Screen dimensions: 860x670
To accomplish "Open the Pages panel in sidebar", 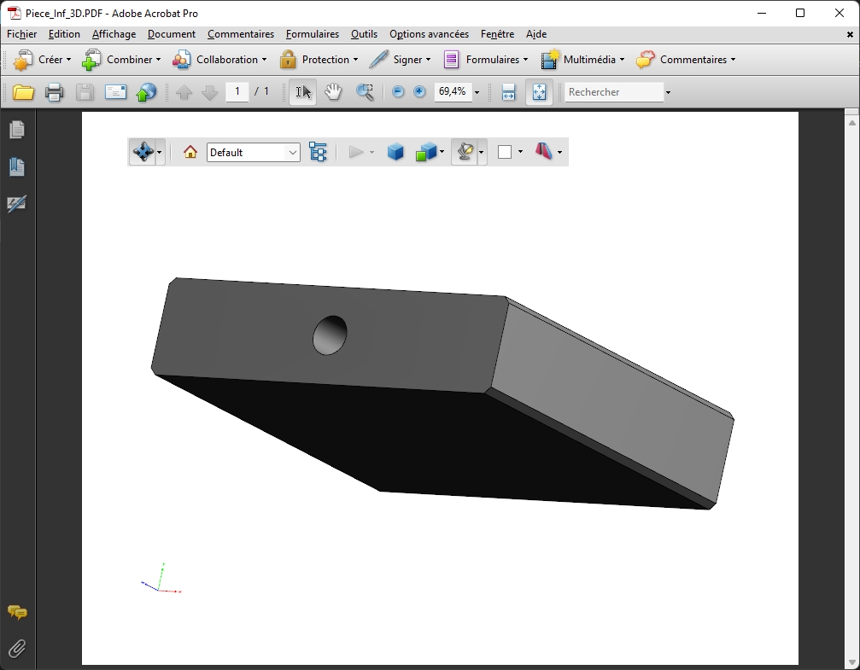I will click(17, 130).
